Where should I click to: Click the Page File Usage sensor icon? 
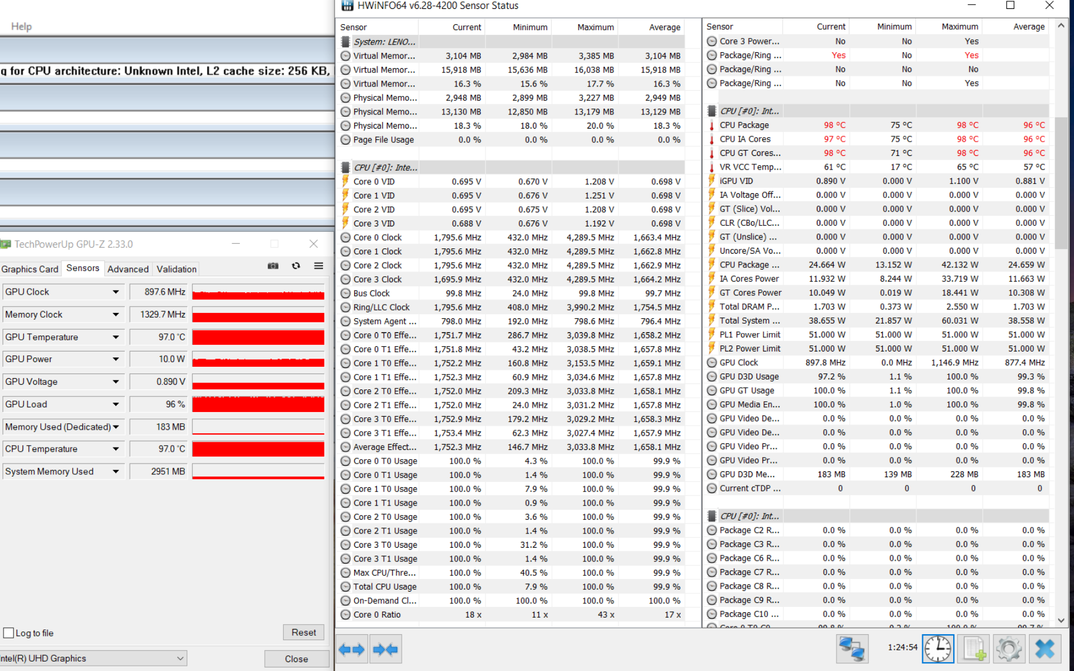[345, 140]
